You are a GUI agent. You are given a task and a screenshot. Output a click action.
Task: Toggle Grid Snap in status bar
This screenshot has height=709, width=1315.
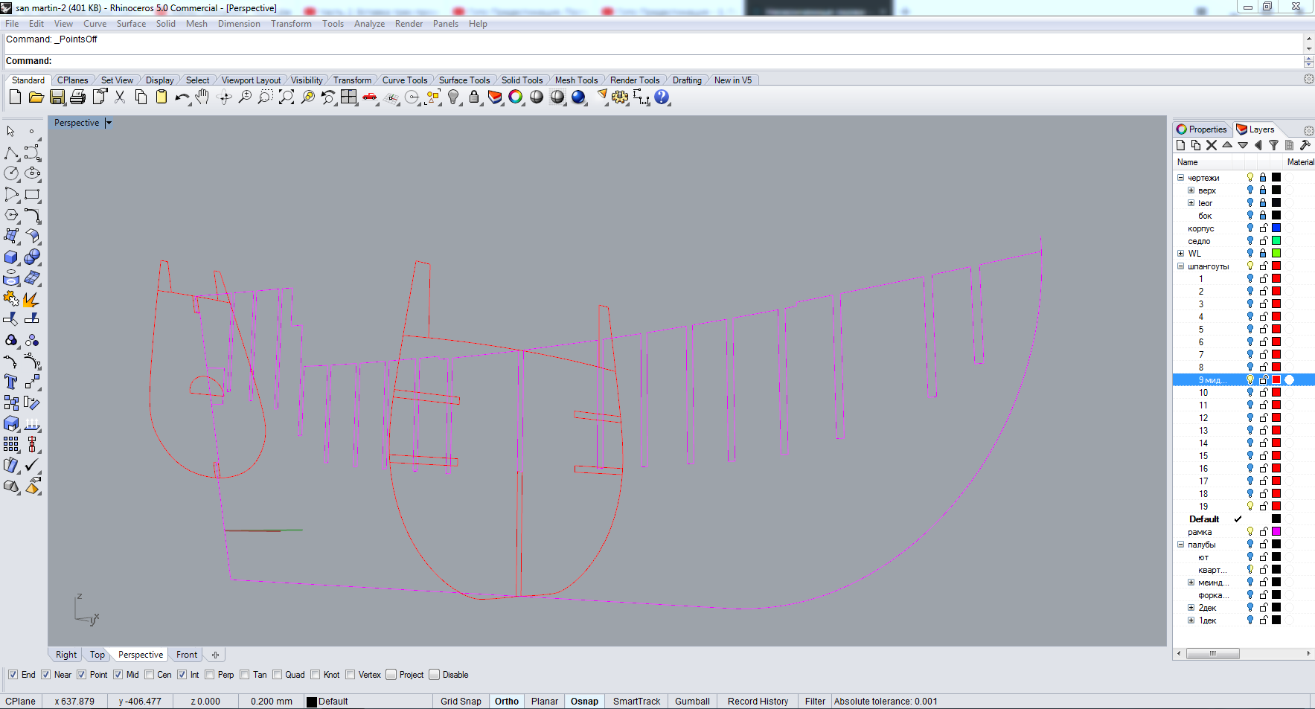click(461, 702)
